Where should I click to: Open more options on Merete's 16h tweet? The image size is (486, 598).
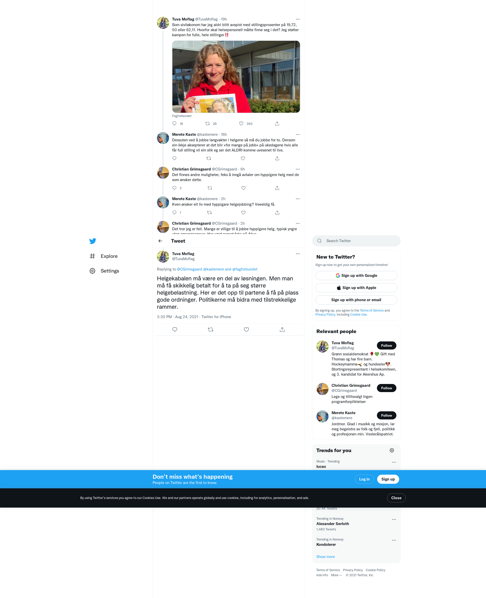(x=298, y=134)
